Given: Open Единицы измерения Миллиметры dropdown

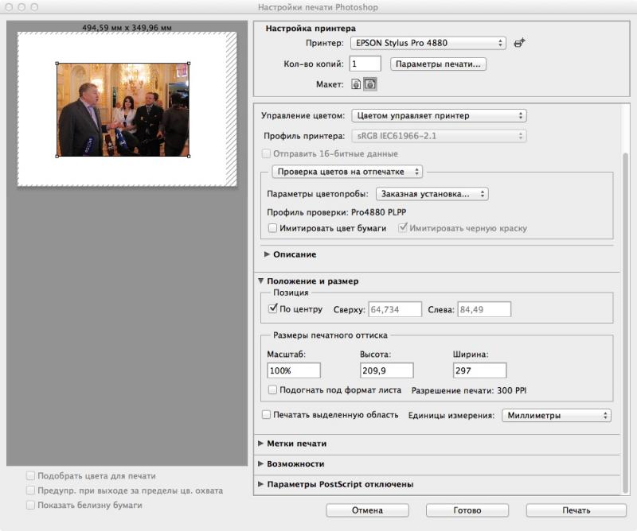Looking at the screenshot, I should pyautogui.click(x=556, y=416).
